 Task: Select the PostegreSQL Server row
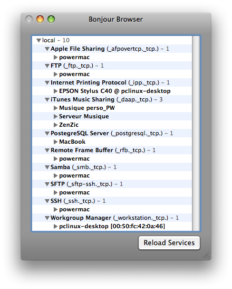click(112, 134)
